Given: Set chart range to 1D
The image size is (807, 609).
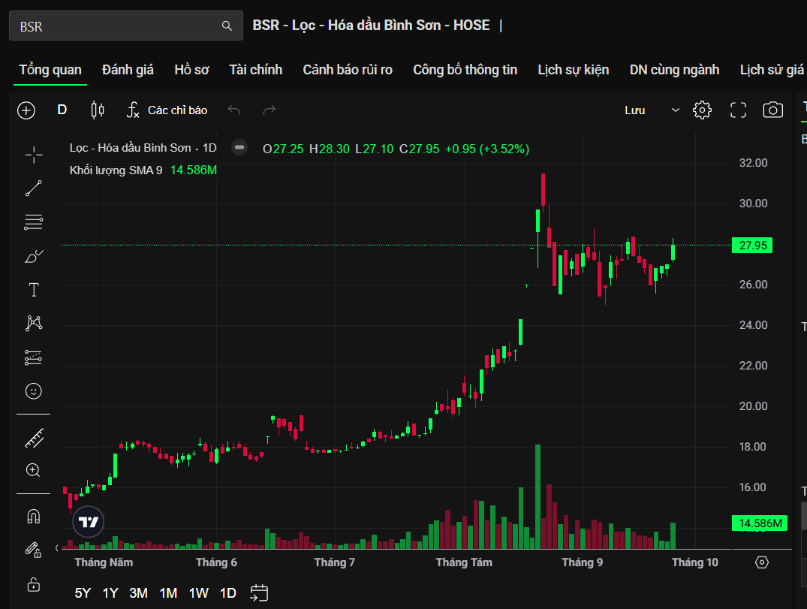Looking at the screenshot, I should click(x=228, y=593).
